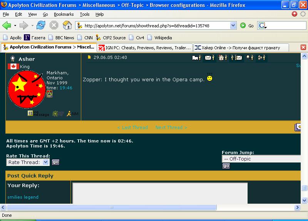
Task: Open the Back button history dropdown arrow
Action: point(15,26)
